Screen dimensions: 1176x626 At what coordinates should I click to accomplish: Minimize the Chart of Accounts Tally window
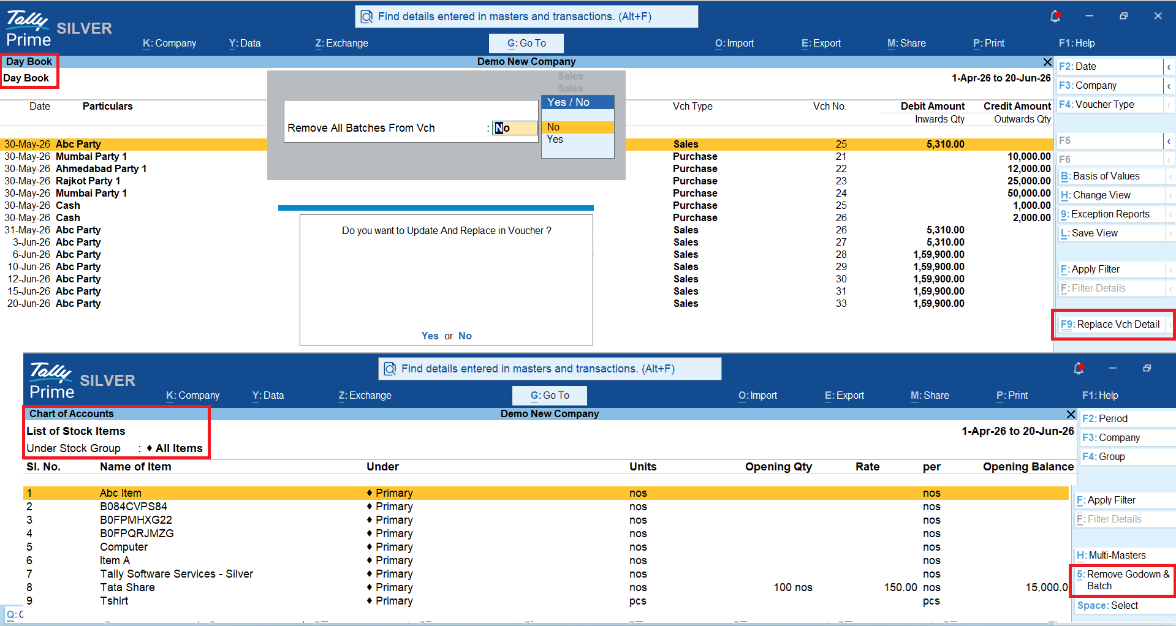click(x=1112, y=368)
